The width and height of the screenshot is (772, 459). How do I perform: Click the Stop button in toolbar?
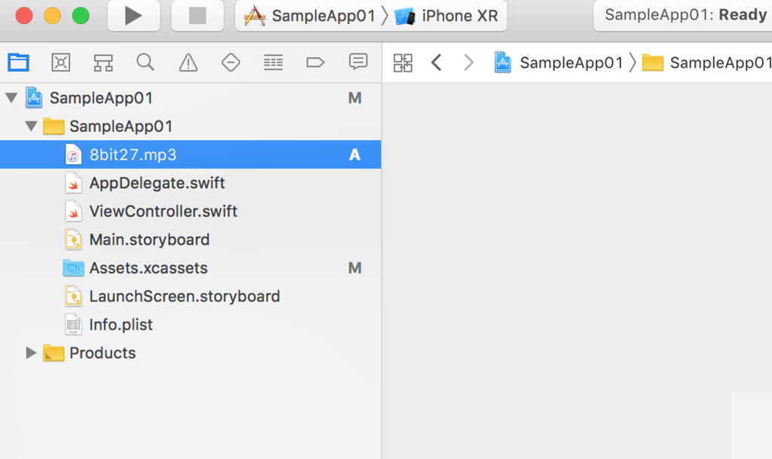tap(198, 16)
